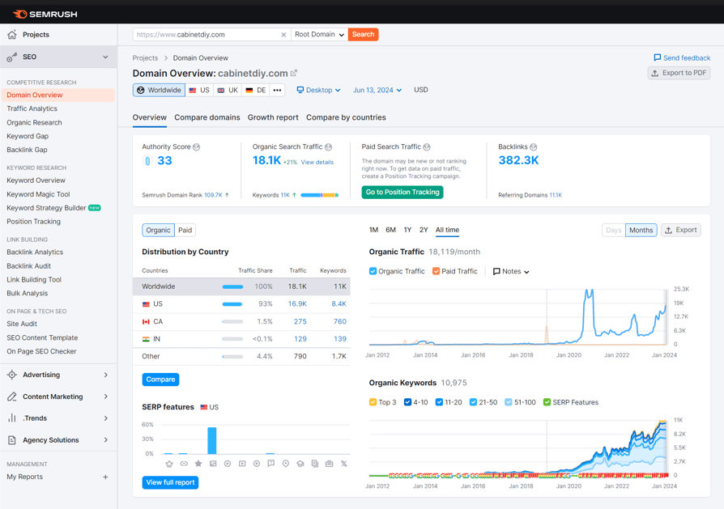Click the image pack bar in SERP chart
The width and height of the screenshot is (724, 509).
pos(212,441)
